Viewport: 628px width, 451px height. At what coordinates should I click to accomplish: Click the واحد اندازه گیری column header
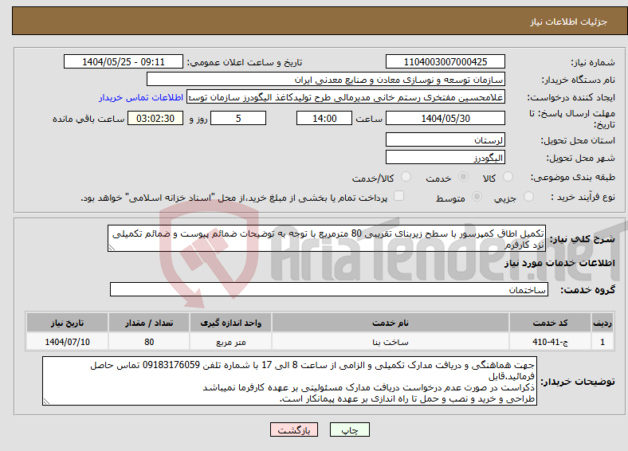click(x=230, y=323)
